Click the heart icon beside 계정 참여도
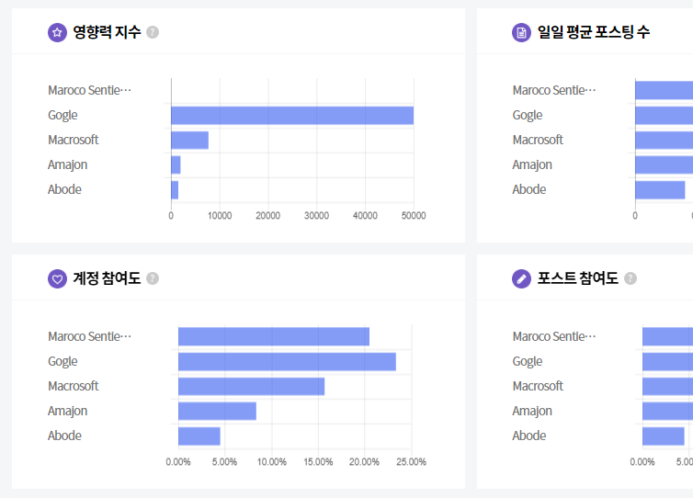Screen dimensions: 693x498 tap(57, 278)
